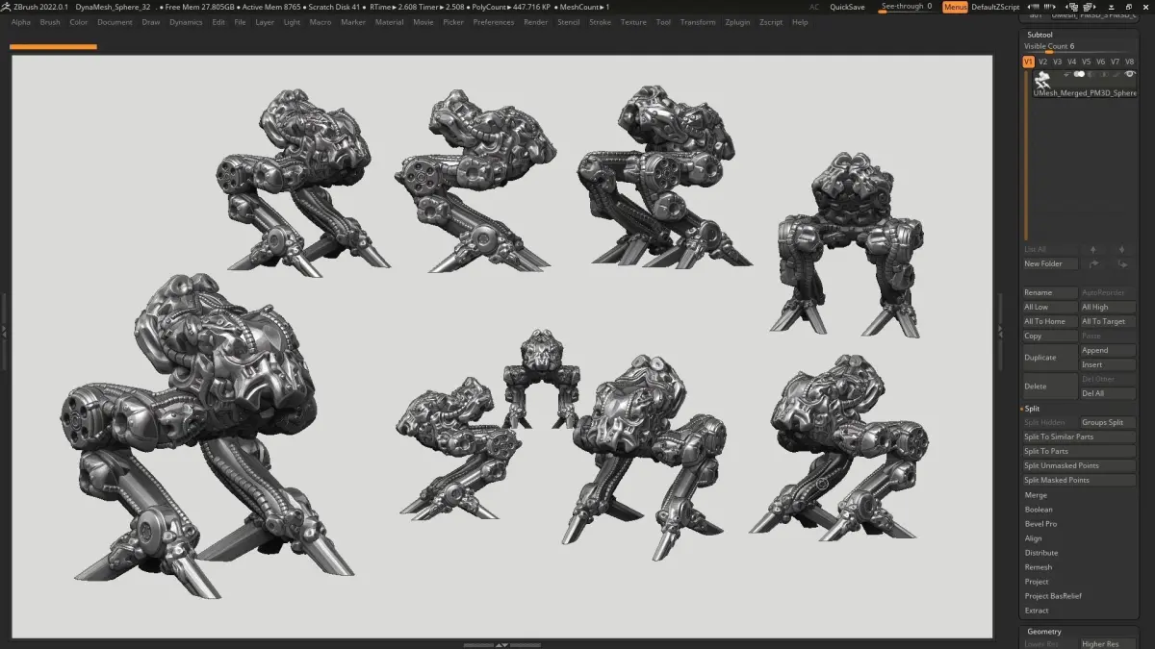Click the left tray divider handle
Image resolution: width=1155 pixels, height=649 pixels.
[4, 332]
